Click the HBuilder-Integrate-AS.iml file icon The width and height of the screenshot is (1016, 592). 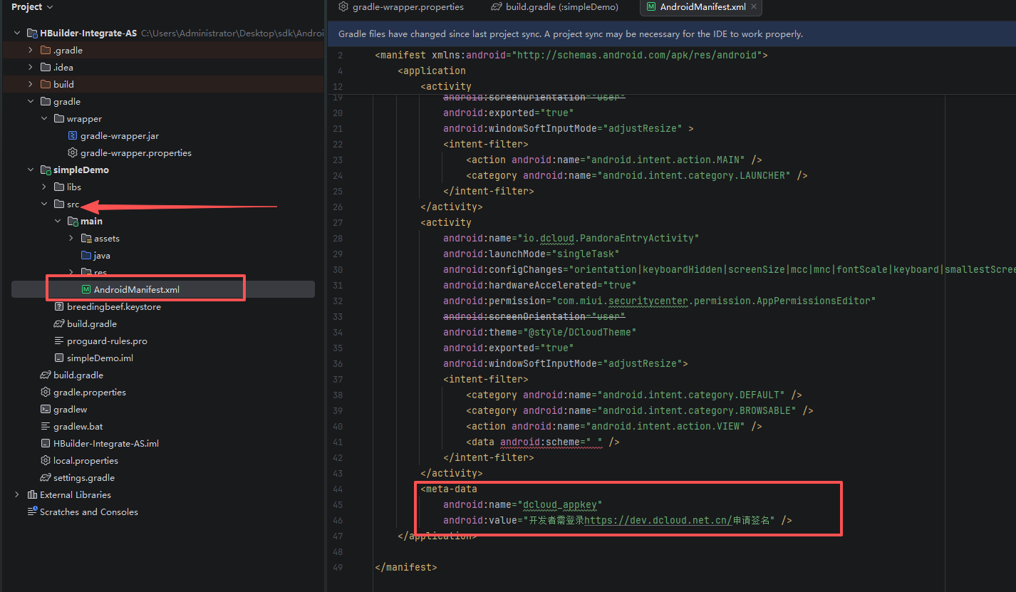pyautogui.click(x=46, y=444)
